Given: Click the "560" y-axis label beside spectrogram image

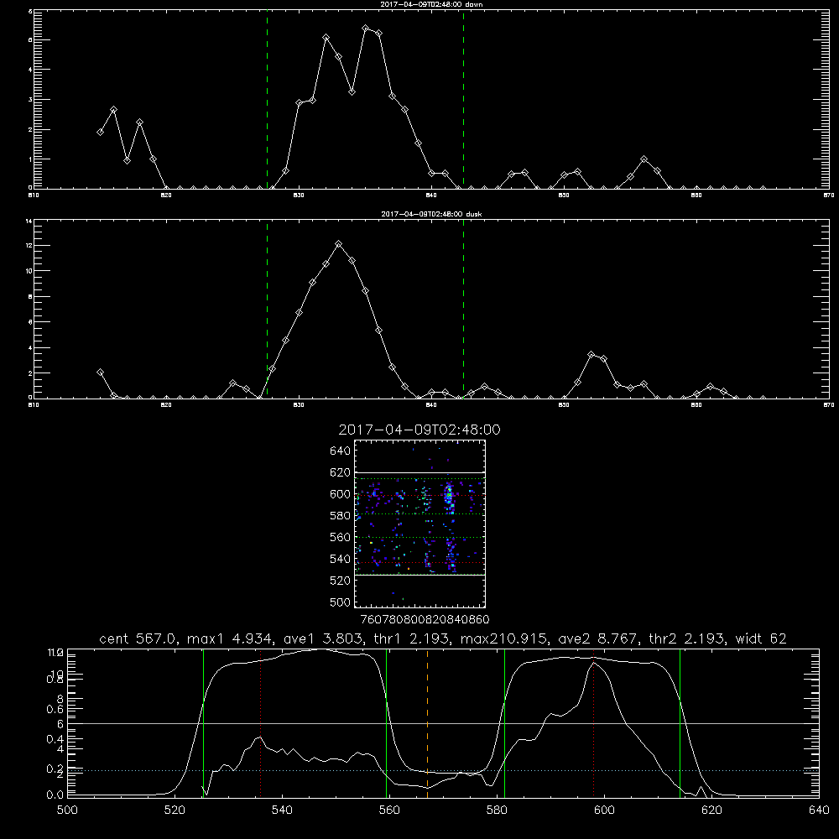Looking at the screenshot, I should coord(341,537).
